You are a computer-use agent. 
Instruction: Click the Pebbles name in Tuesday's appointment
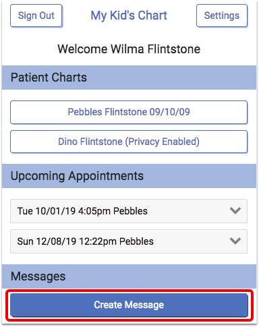pyautogui.click(x=130, y=211)
